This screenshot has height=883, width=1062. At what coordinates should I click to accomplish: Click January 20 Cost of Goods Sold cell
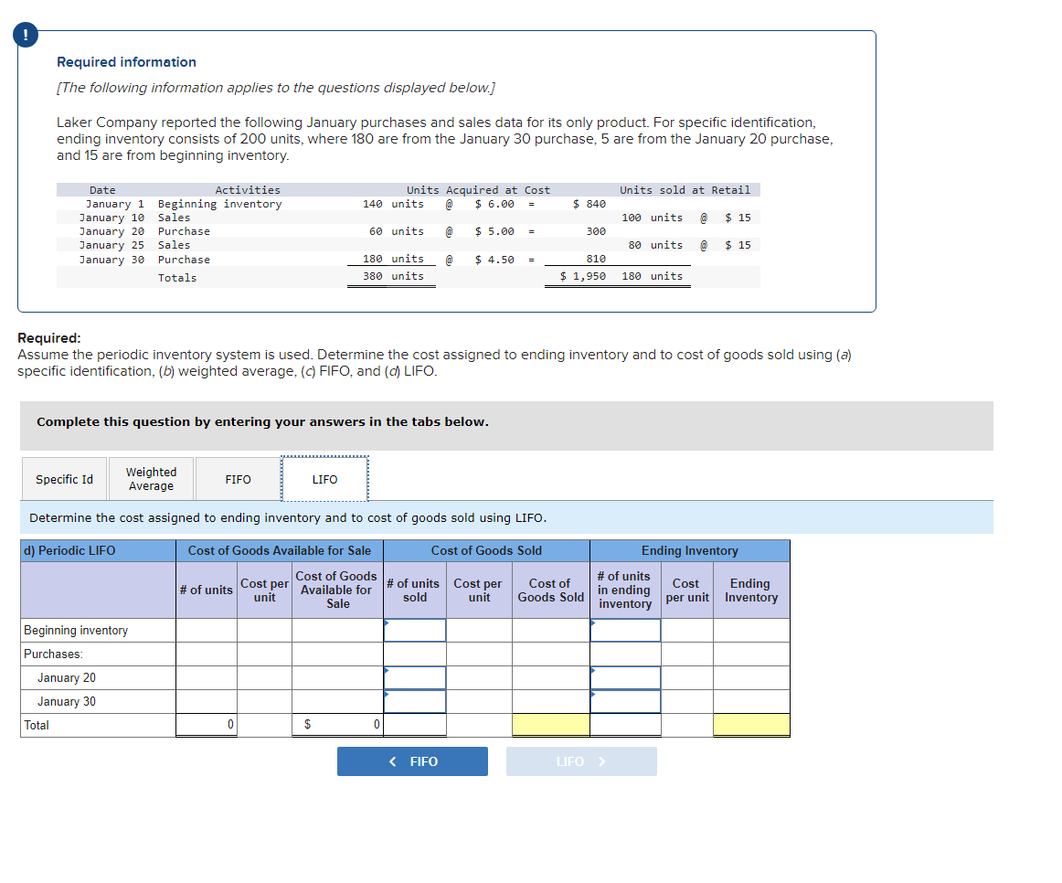click(550, 678)
